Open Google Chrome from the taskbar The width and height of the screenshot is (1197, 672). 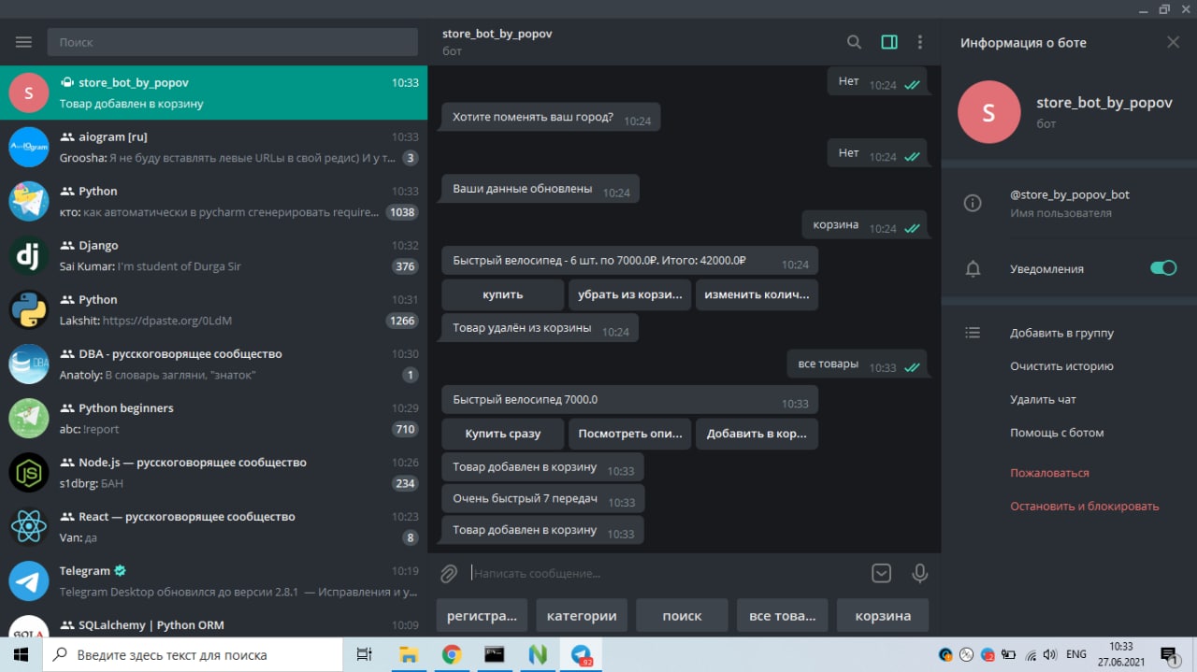point(452,655)
